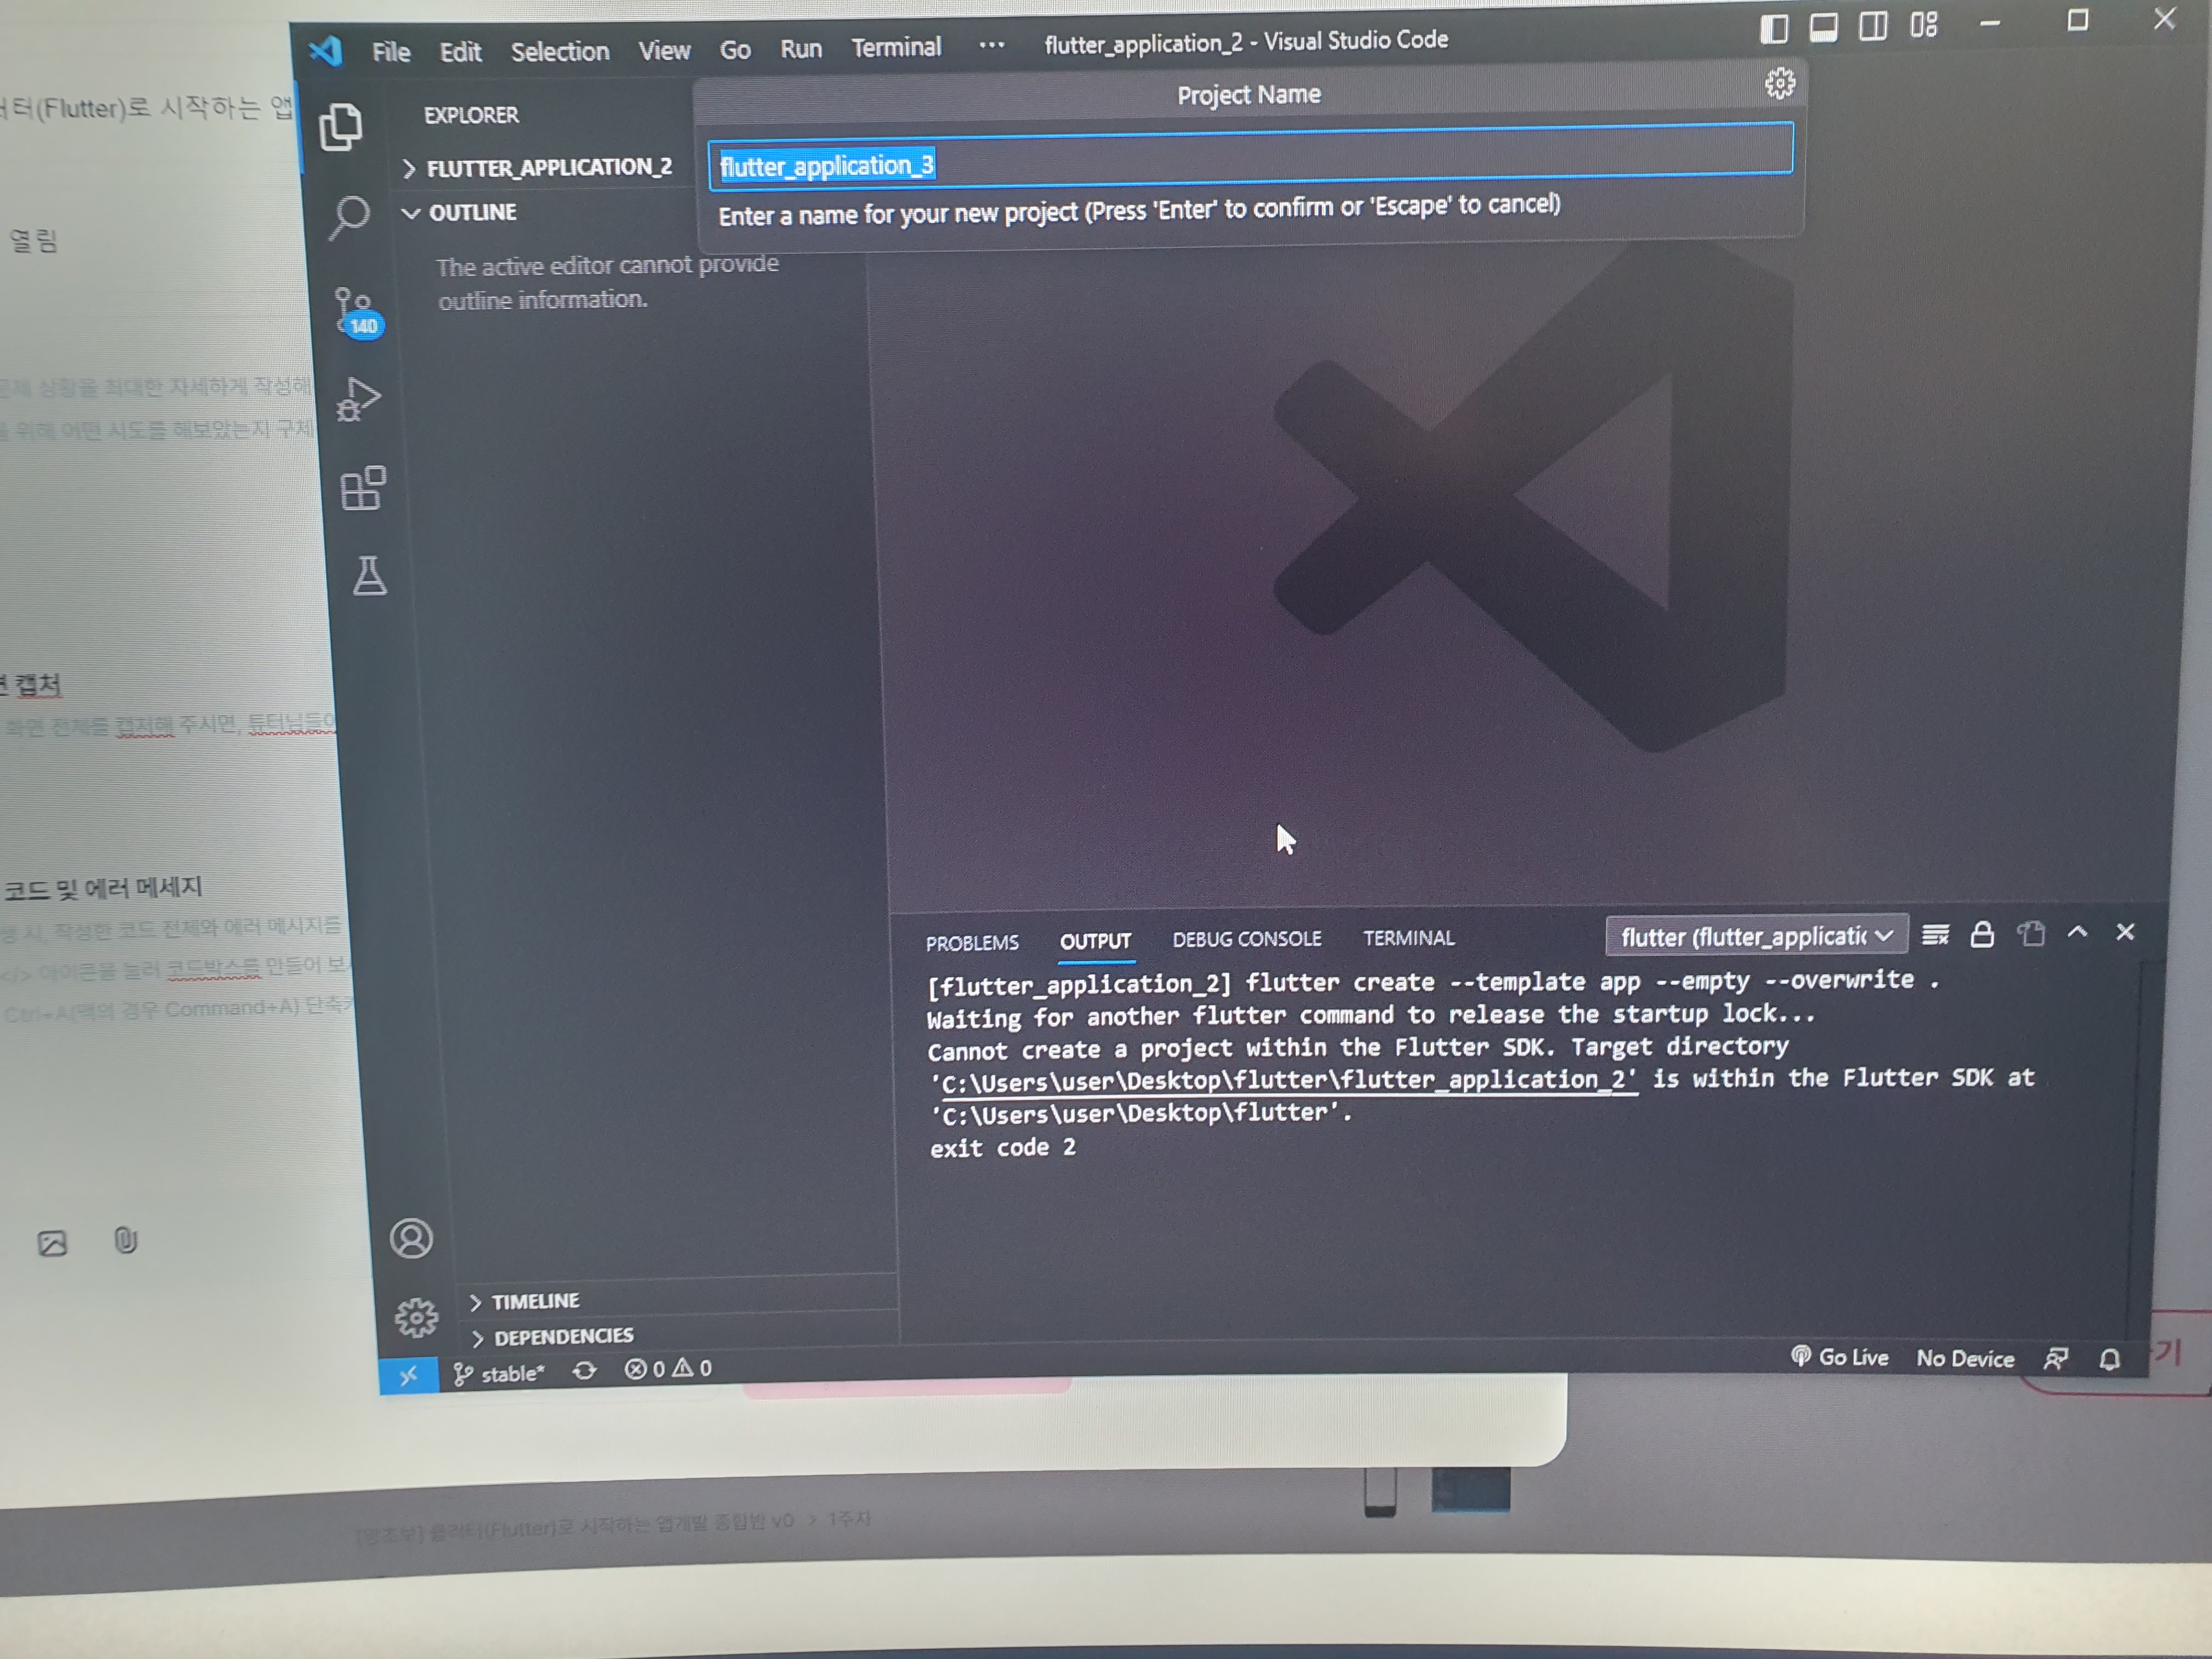Open the Manage gear in the activity bar

pos(416,1317)
